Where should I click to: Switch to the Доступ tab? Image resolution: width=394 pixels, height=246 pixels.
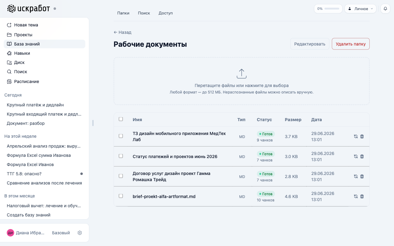tap(166, 13)
